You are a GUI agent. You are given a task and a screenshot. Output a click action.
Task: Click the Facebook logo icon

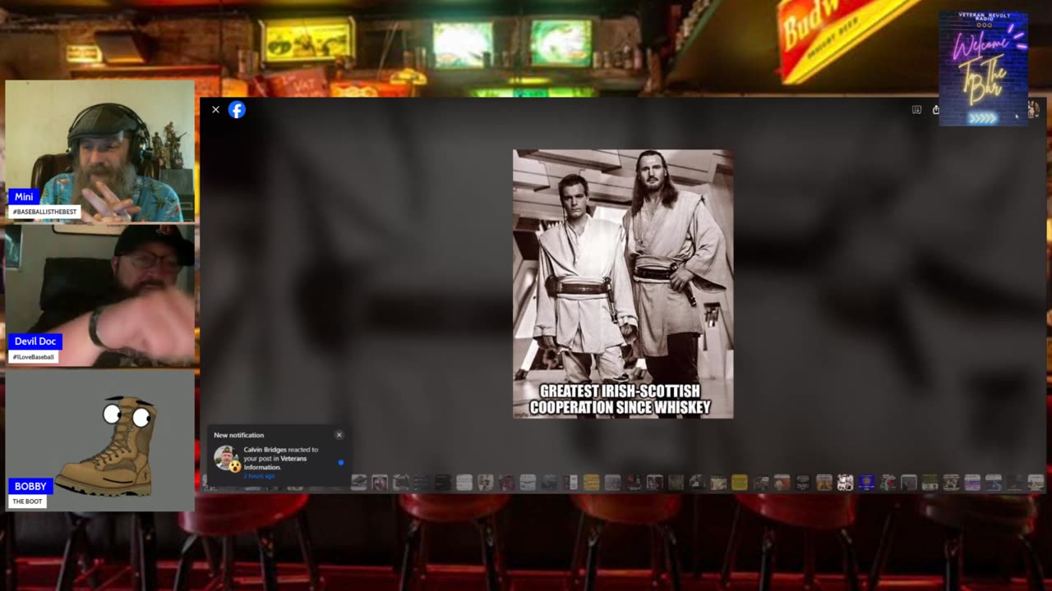pos(237,109)
